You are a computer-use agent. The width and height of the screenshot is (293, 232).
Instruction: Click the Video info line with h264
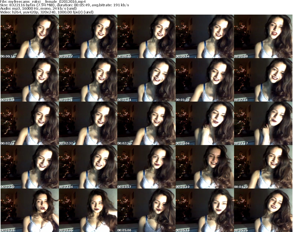point(47,12)
